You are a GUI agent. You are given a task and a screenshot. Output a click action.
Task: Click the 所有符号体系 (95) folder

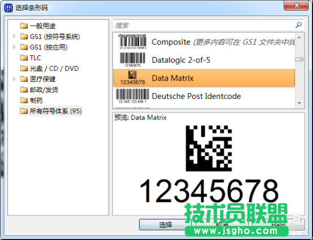click(x=51, y=111)
